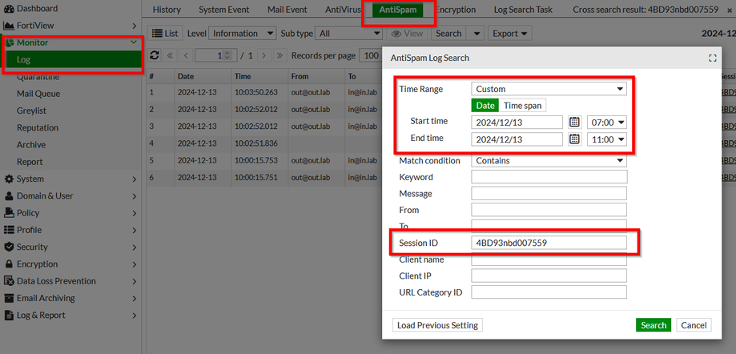Open the Log Search Task tab
The image size is (736, 354).
point(523,10)
